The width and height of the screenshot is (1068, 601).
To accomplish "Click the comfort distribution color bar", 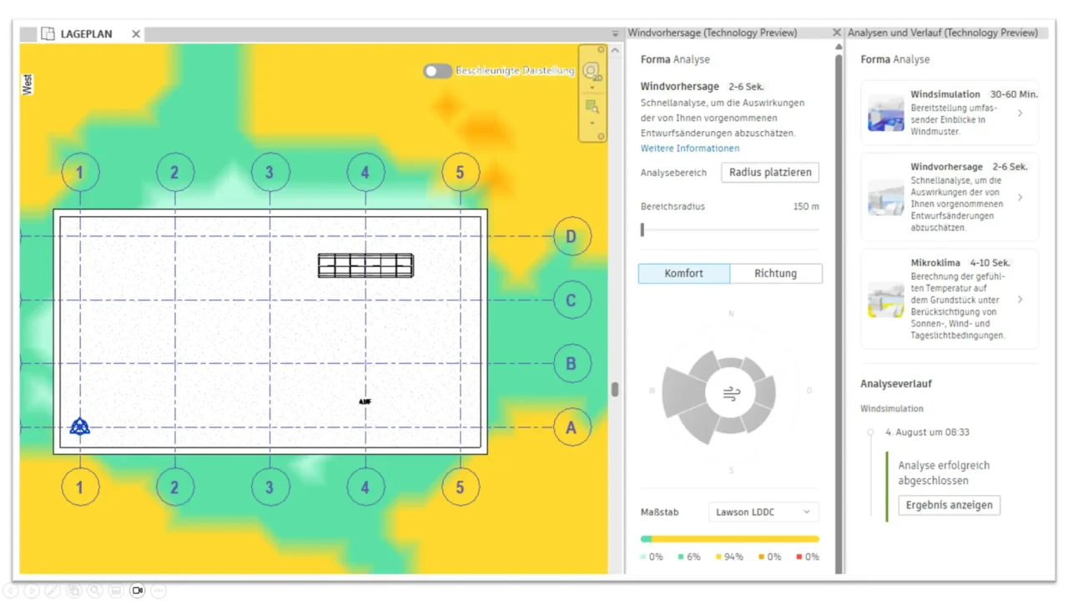I will (730, 539).
